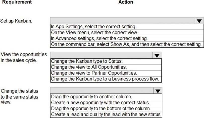Select 'Drag the opportunity to another column'

106,97
